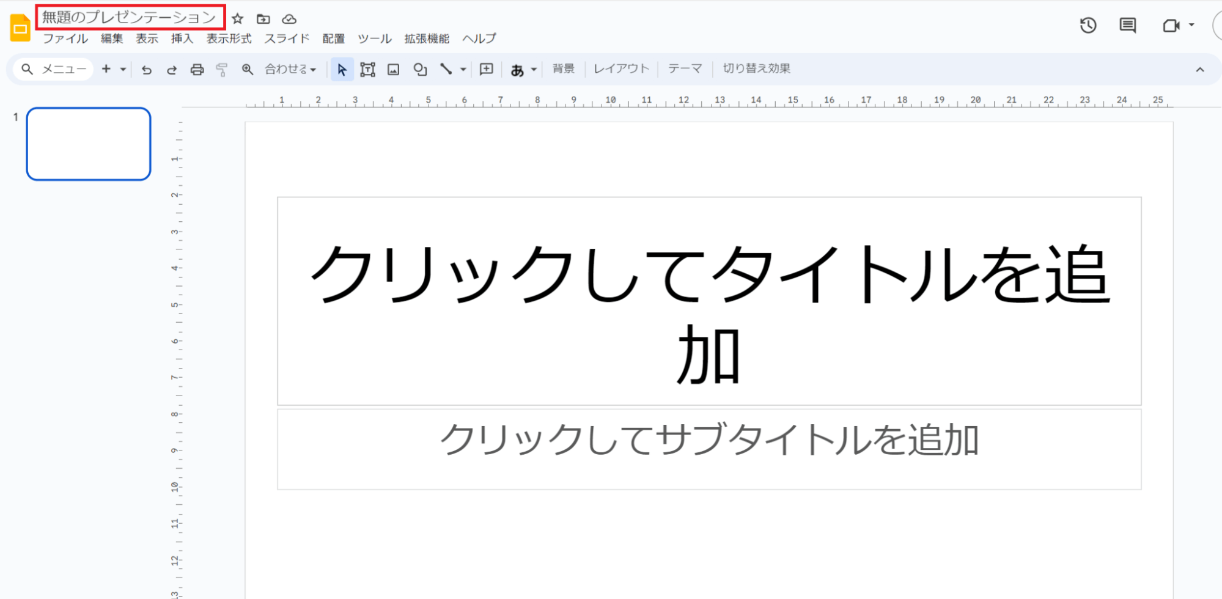Open the 挿入 menu

pyautogui.click(x=182, y=39)
